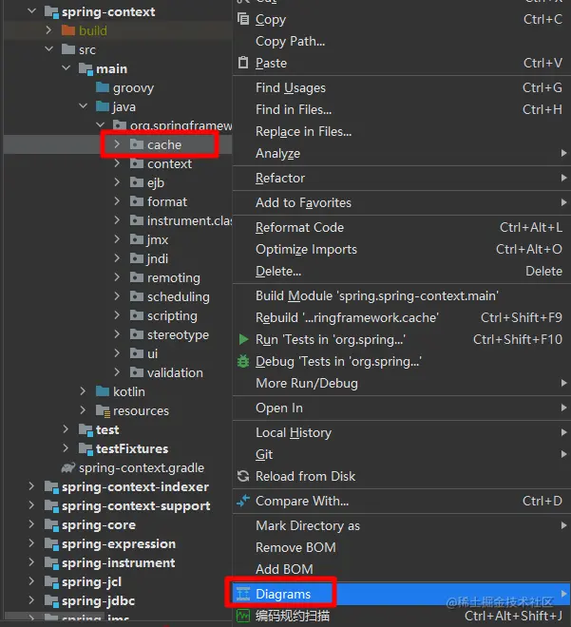The image size is (571, 627).
Task: Click the test module folder icon
Action: coord(86,429)
